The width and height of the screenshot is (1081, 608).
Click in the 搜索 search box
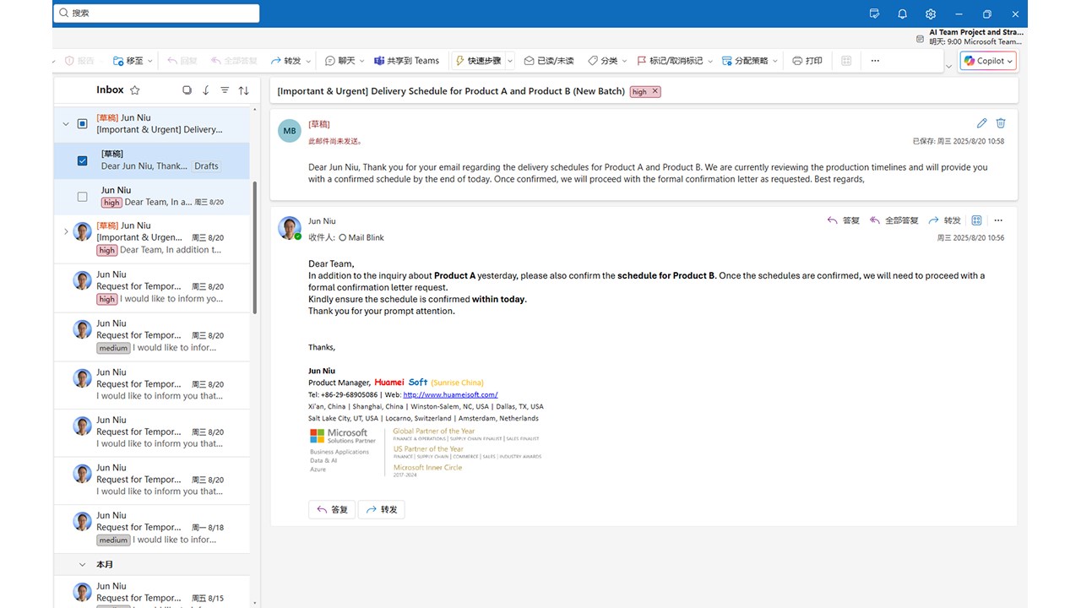pos(156,14)
